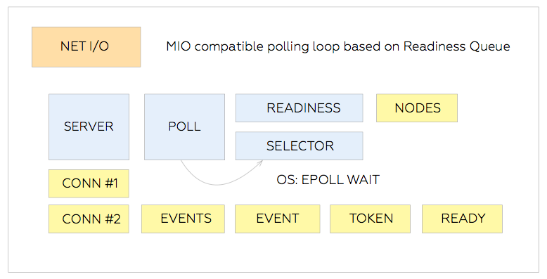Select the singular EVENT box
This screenshot has height=279, width=547.
click(x=278, y=219)
